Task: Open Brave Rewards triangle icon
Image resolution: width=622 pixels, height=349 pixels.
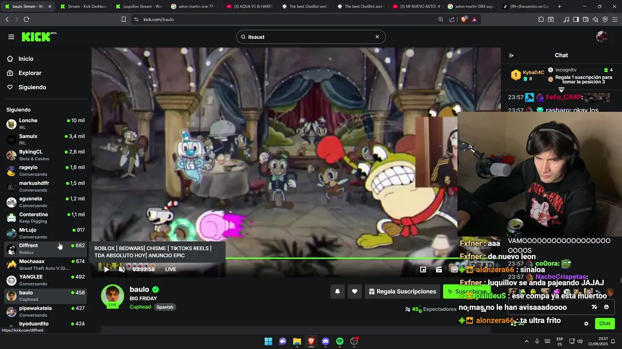Action: point(474,19)
